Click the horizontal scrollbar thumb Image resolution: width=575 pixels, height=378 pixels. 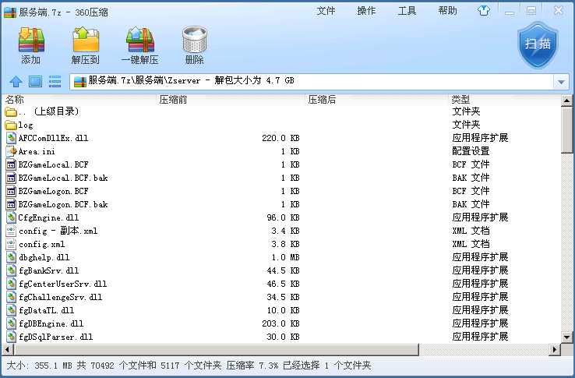216,350
